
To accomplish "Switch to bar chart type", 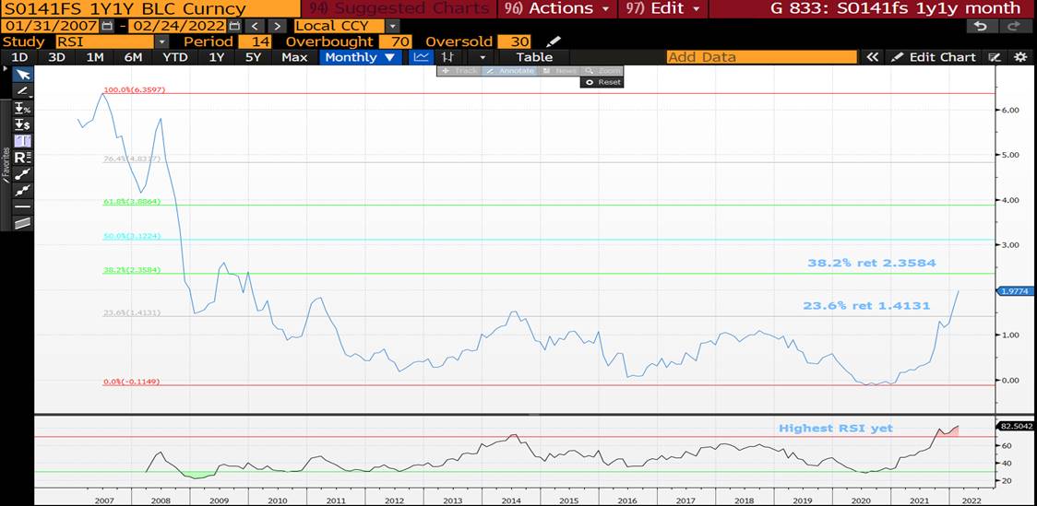I will 447,57.
